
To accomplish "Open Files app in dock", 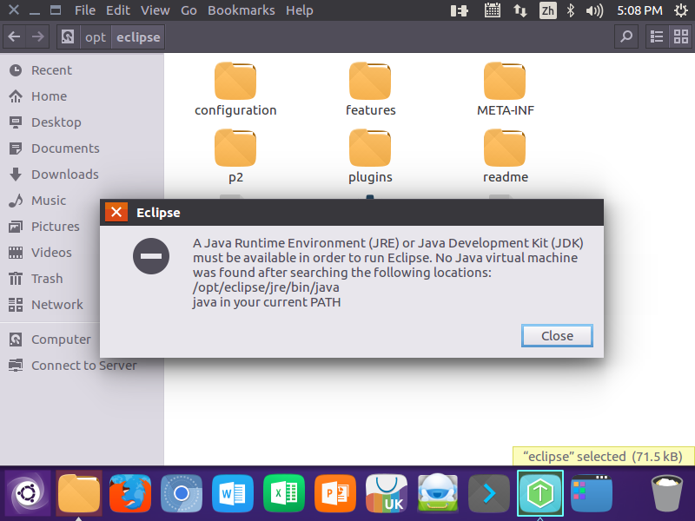I will tap(79, 493).
